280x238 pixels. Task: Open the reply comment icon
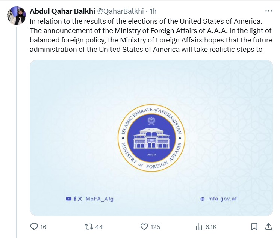tap(34, 227)
